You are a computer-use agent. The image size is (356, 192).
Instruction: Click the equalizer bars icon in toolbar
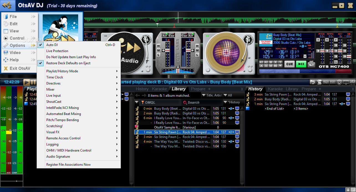[x=332, y=82]
